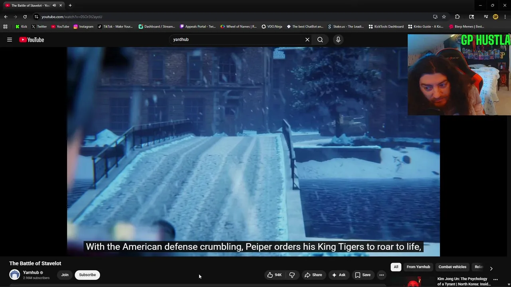The image size is (511, 287).
Task: Go back in browser history
Action: (6, 17)
